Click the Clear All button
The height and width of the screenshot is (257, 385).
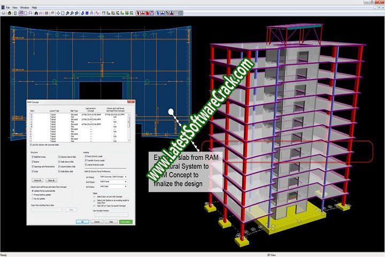coord(51,180)
